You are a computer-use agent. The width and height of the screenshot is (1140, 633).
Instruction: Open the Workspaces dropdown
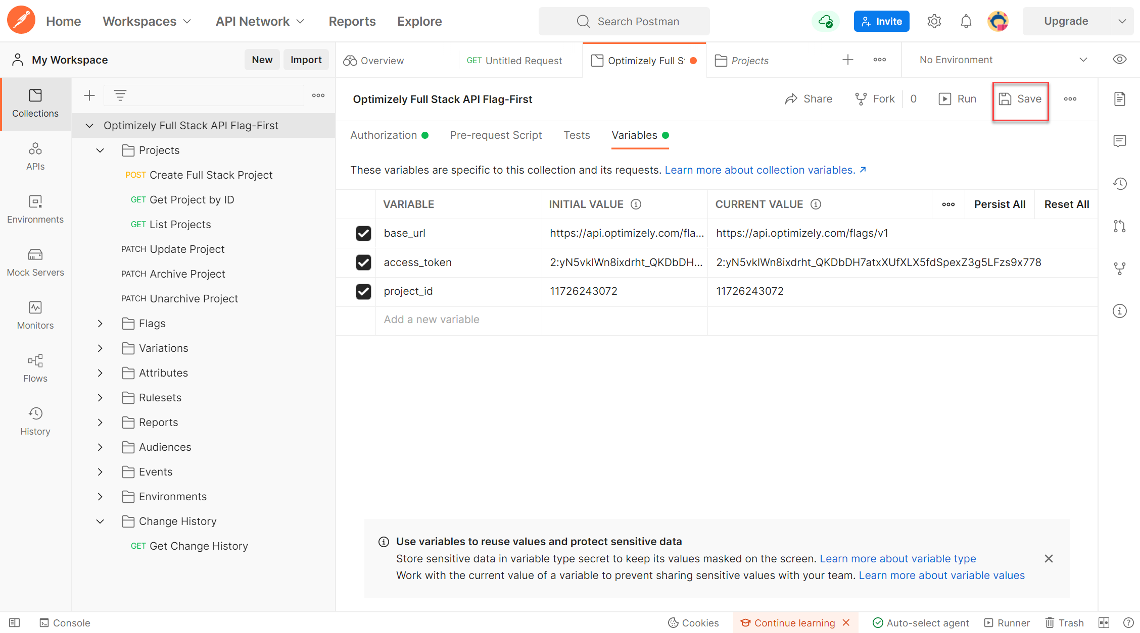tap(147, 21)
